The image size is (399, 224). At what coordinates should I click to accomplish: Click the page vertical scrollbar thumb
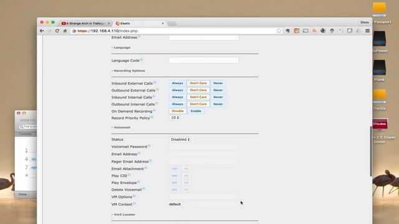(370, 151)
